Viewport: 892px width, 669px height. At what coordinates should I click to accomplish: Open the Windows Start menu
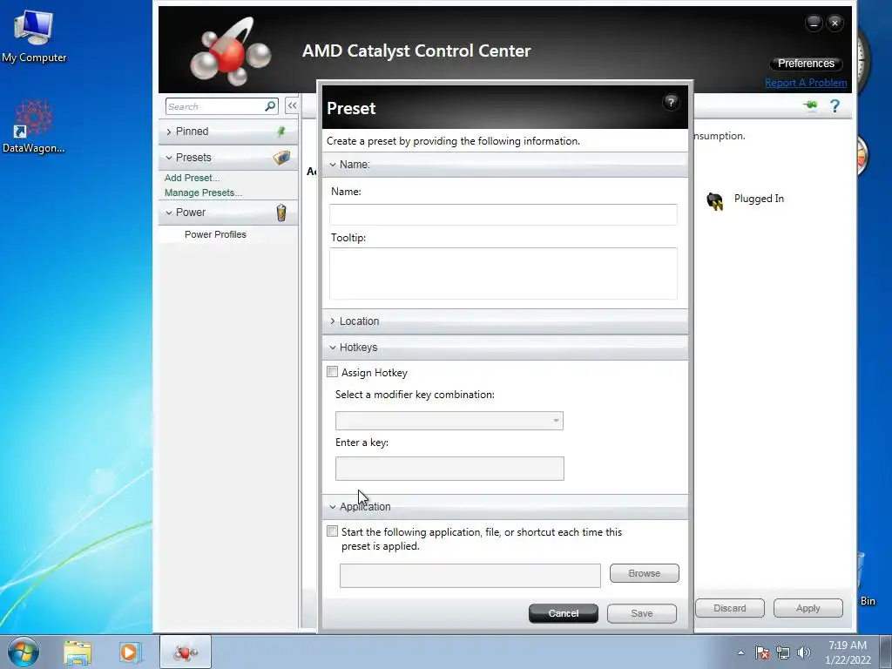[24, 652]
